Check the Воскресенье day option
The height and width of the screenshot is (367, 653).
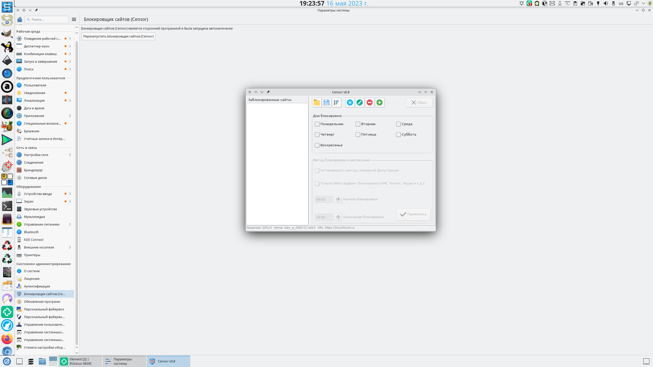point(317,145)
